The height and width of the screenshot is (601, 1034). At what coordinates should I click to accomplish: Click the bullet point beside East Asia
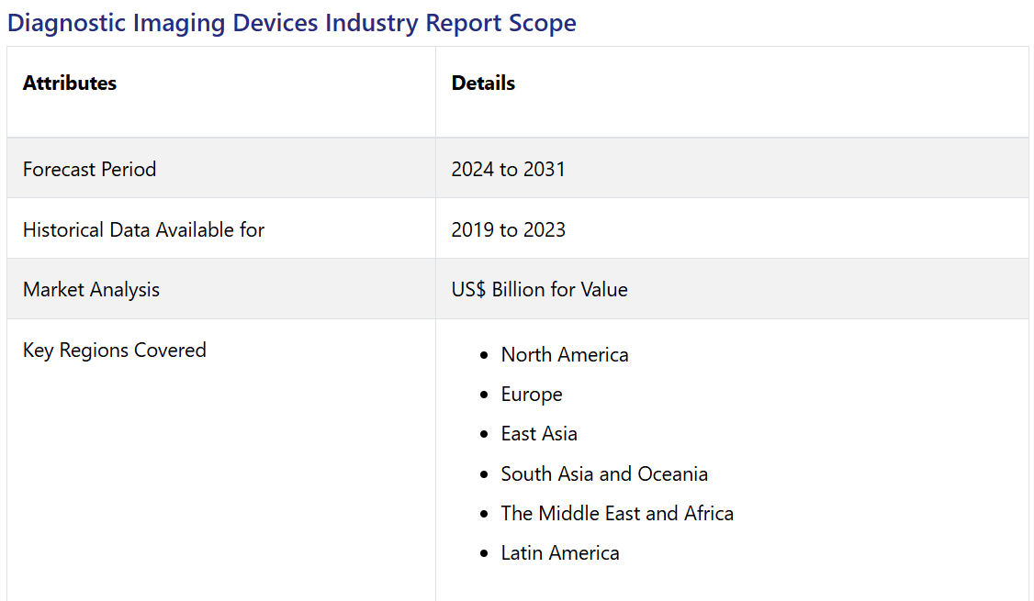coord(484,435)
